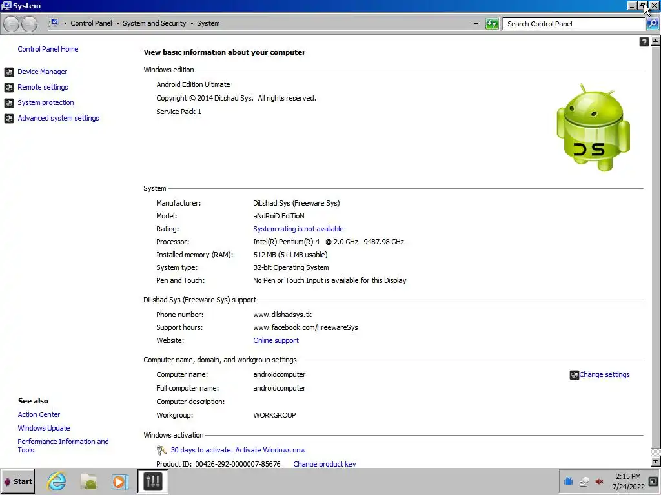Click the network tray icon

584,481
